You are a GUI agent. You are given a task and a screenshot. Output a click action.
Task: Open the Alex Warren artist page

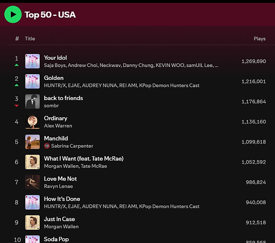tap(58, 126)
